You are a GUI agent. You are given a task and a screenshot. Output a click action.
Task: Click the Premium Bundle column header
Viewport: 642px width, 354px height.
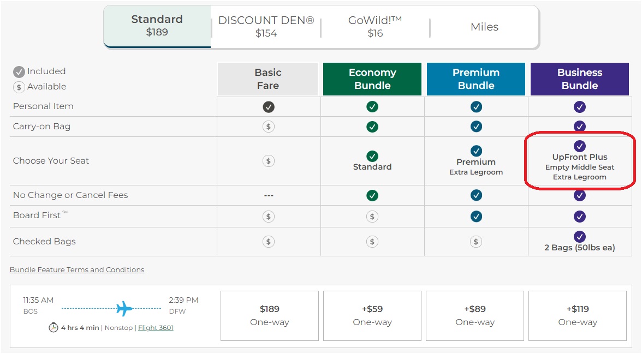475,79
